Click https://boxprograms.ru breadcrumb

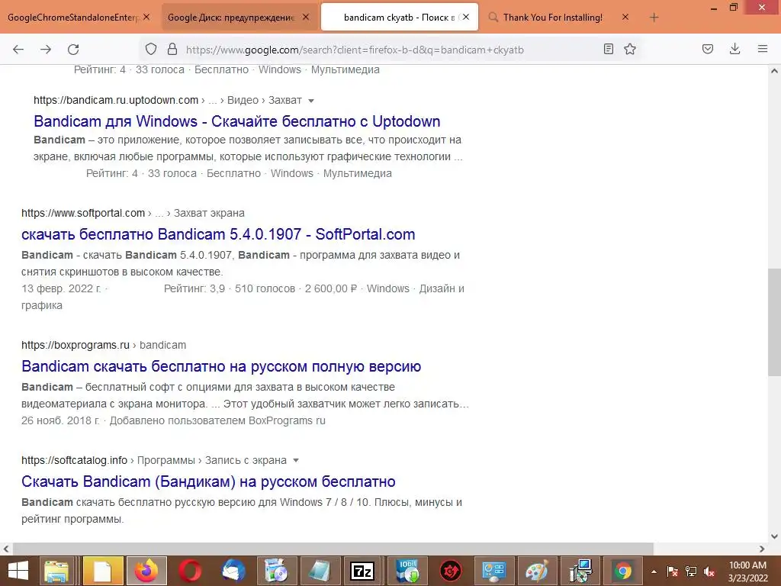[x=76, y=345]
